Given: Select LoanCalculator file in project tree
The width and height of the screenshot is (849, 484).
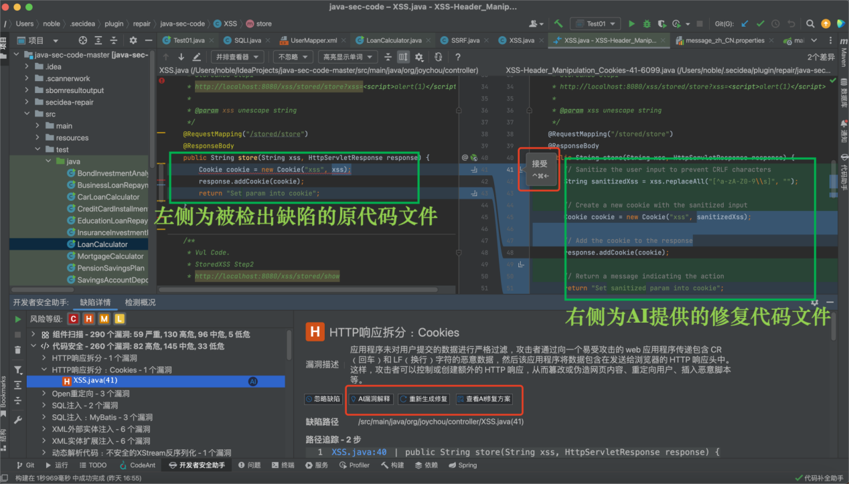Looking at the screenshot, I should (x=101, y=244).
